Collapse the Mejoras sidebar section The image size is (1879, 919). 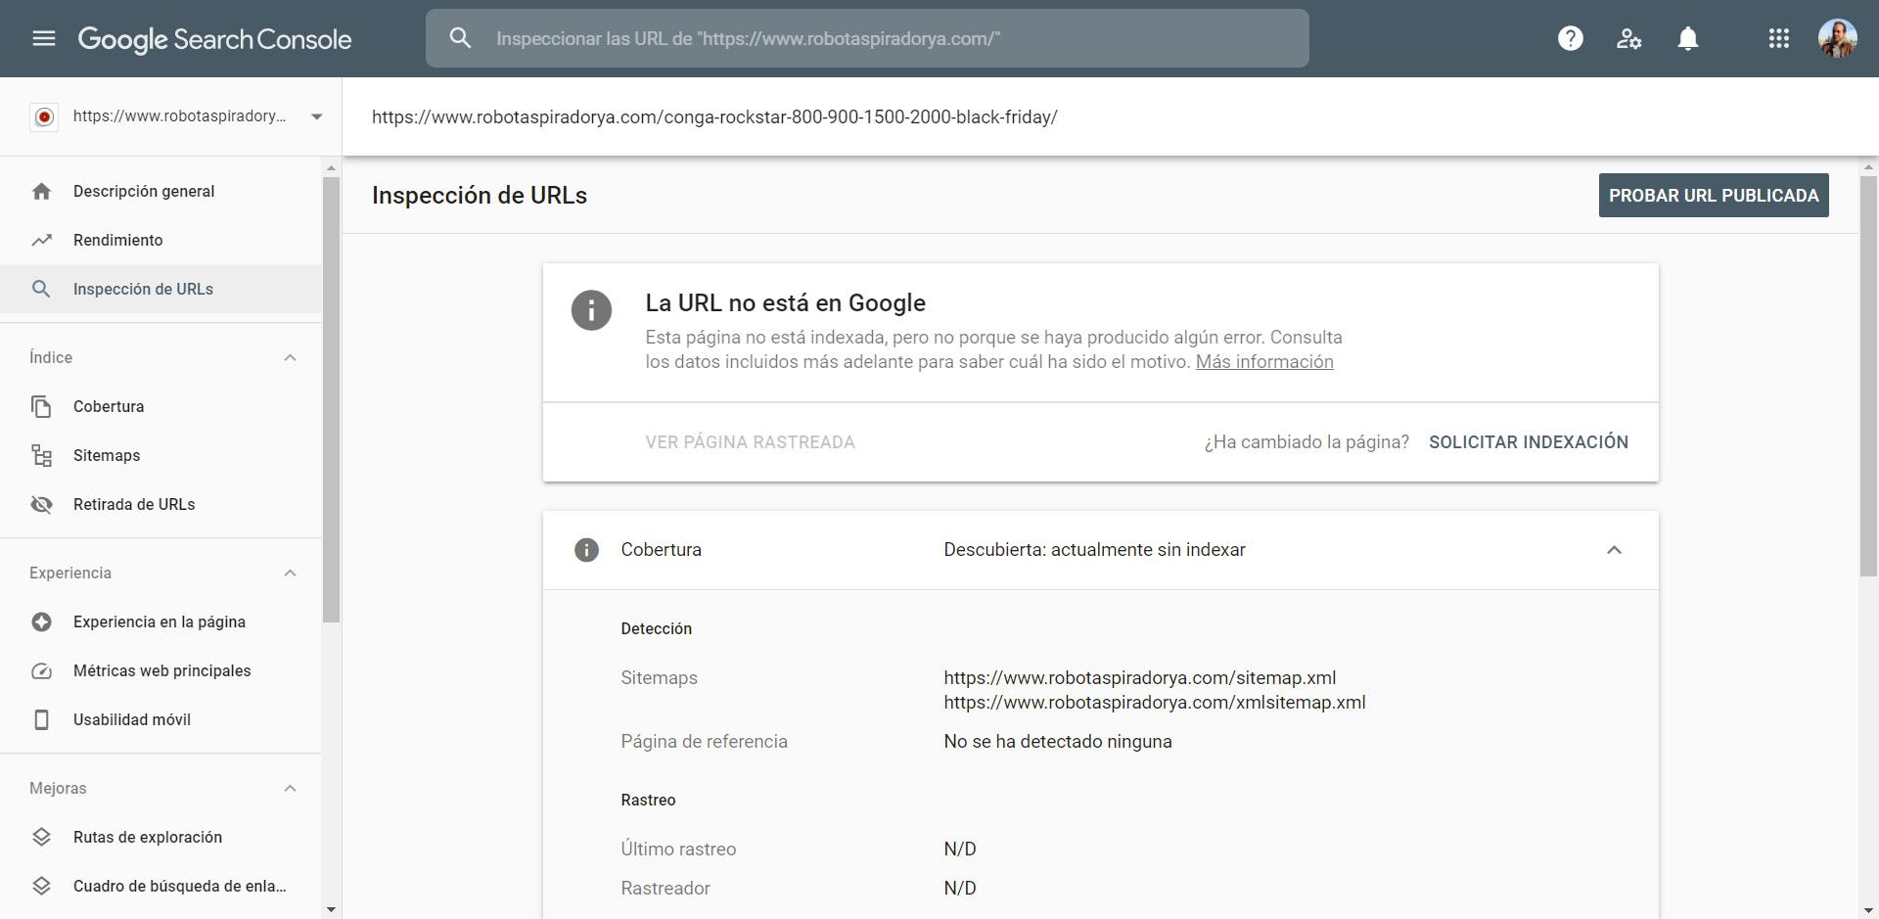tap(290, 788)
